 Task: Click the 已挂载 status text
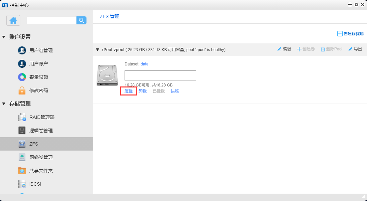pyautogui.click(x=159, y=91)
